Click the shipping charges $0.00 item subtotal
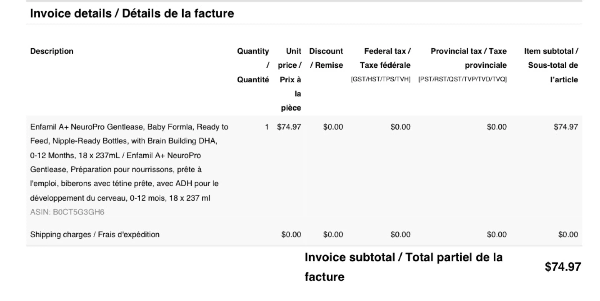 coord(568,234)
